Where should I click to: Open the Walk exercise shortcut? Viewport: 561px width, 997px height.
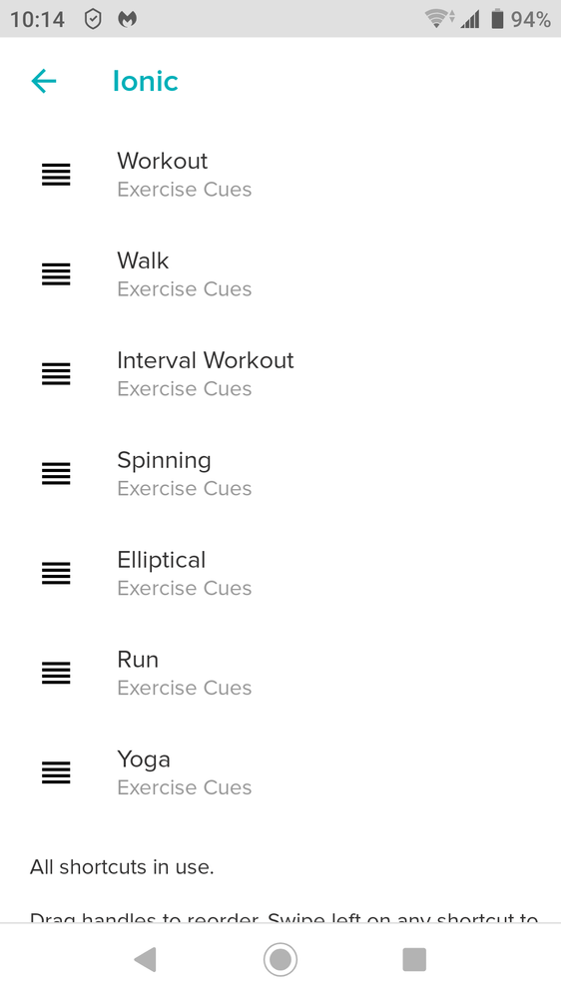click(x=280, y=274)
